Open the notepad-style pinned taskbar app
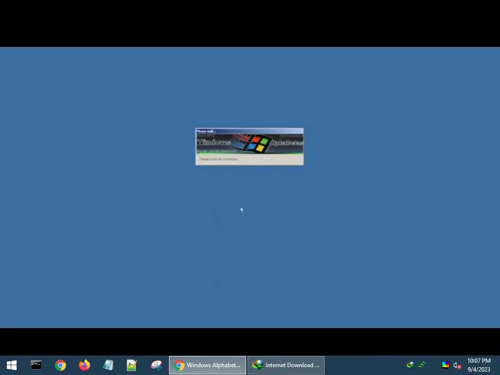Screen dimensions: 500x375 (x=108, y=365)
